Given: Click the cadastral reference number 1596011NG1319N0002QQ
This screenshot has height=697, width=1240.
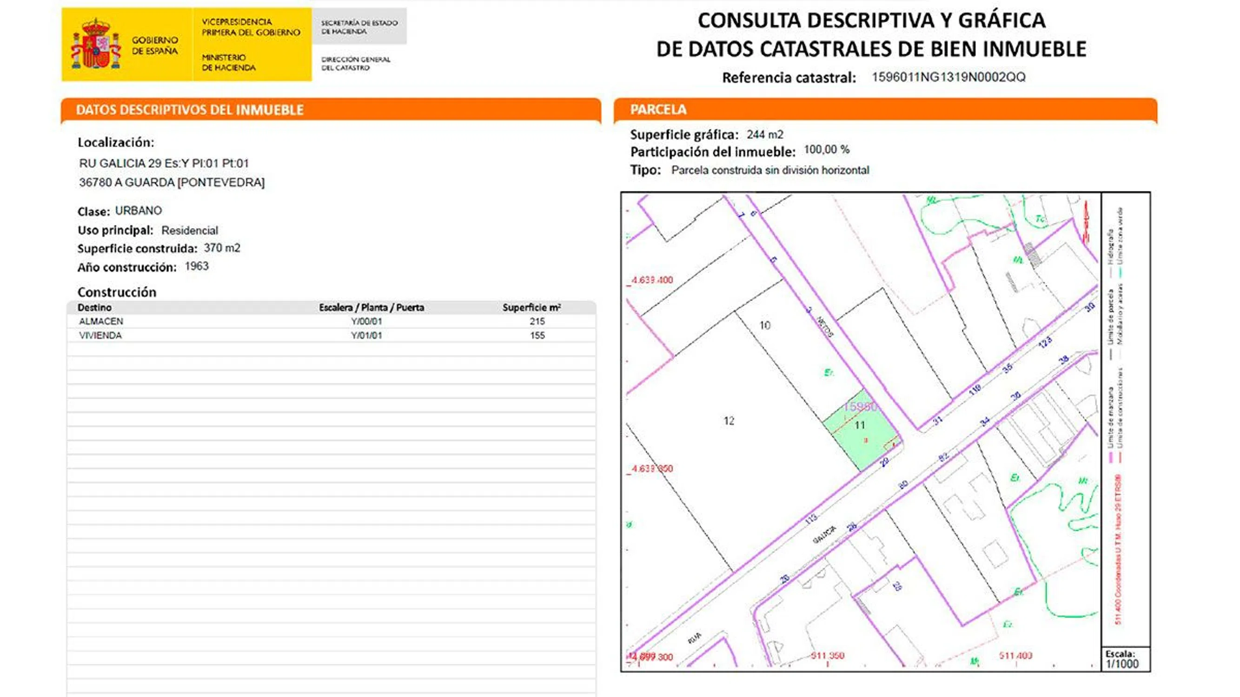Looking at the screenshot, I should pos(948,77).
